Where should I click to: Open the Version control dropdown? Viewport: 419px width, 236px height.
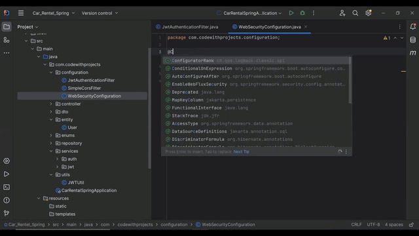pos(100,13)
